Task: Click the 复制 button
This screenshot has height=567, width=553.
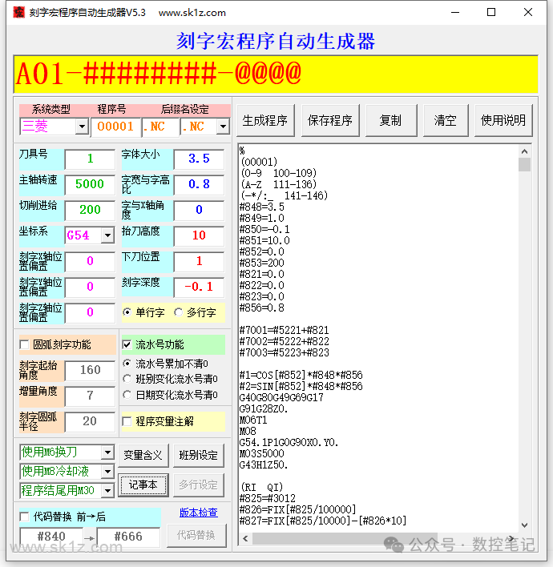Action: click(391, 120)
